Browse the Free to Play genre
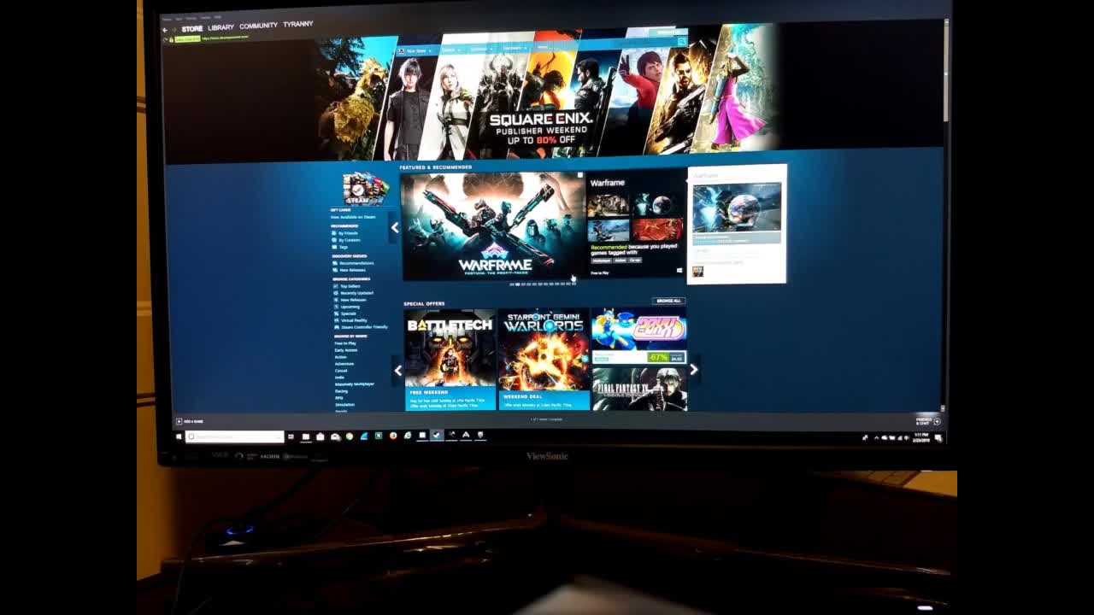This screenshot has height=615, width=1094. pyautogui.click(x=345, y=343)
